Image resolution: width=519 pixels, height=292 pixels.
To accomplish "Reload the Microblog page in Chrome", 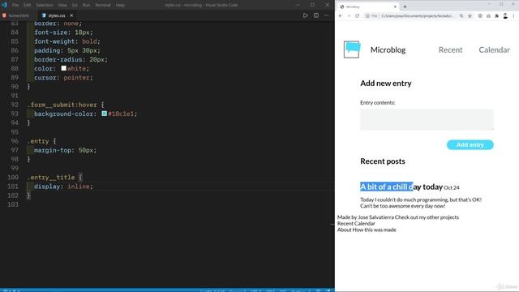I will click(357, 16).
